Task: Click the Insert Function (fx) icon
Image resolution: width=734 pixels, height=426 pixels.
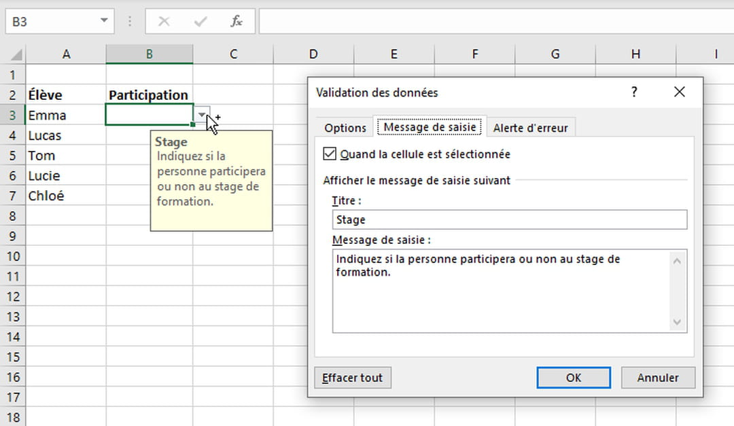Action: pos(236,20)
